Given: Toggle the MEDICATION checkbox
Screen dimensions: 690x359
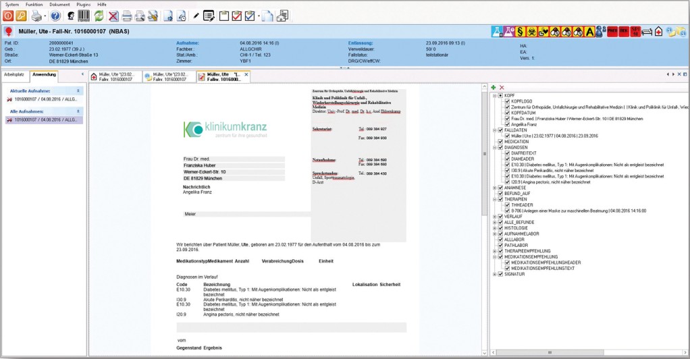Looking at the screenshot, I should coord(500,142).
